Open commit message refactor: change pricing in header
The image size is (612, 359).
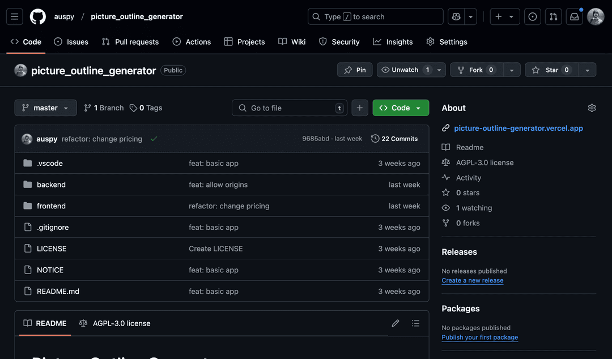(102, 139)
